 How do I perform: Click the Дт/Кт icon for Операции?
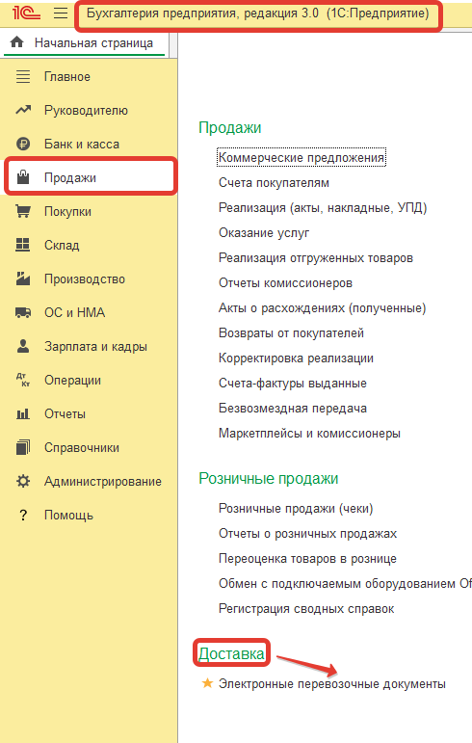(x=23, y=380)
